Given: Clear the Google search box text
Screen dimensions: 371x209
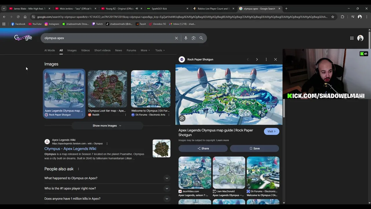Looking at the screenshot, I should point(176,38).
